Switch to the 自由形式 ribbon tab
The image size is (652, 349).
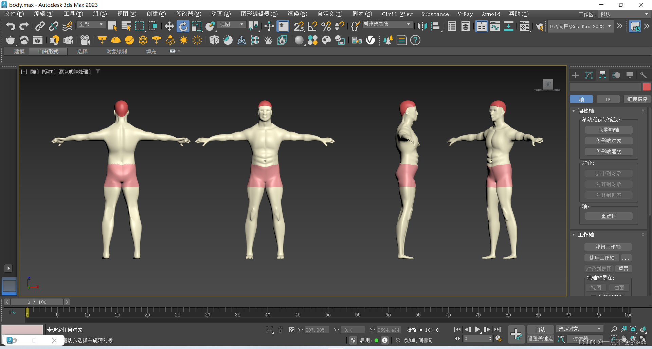pyautogui.click(x=48, y=52)
